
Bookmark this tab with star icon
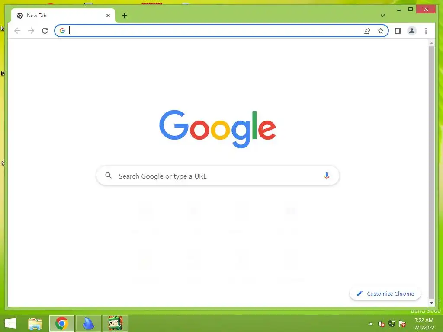(x=381, y=31)
